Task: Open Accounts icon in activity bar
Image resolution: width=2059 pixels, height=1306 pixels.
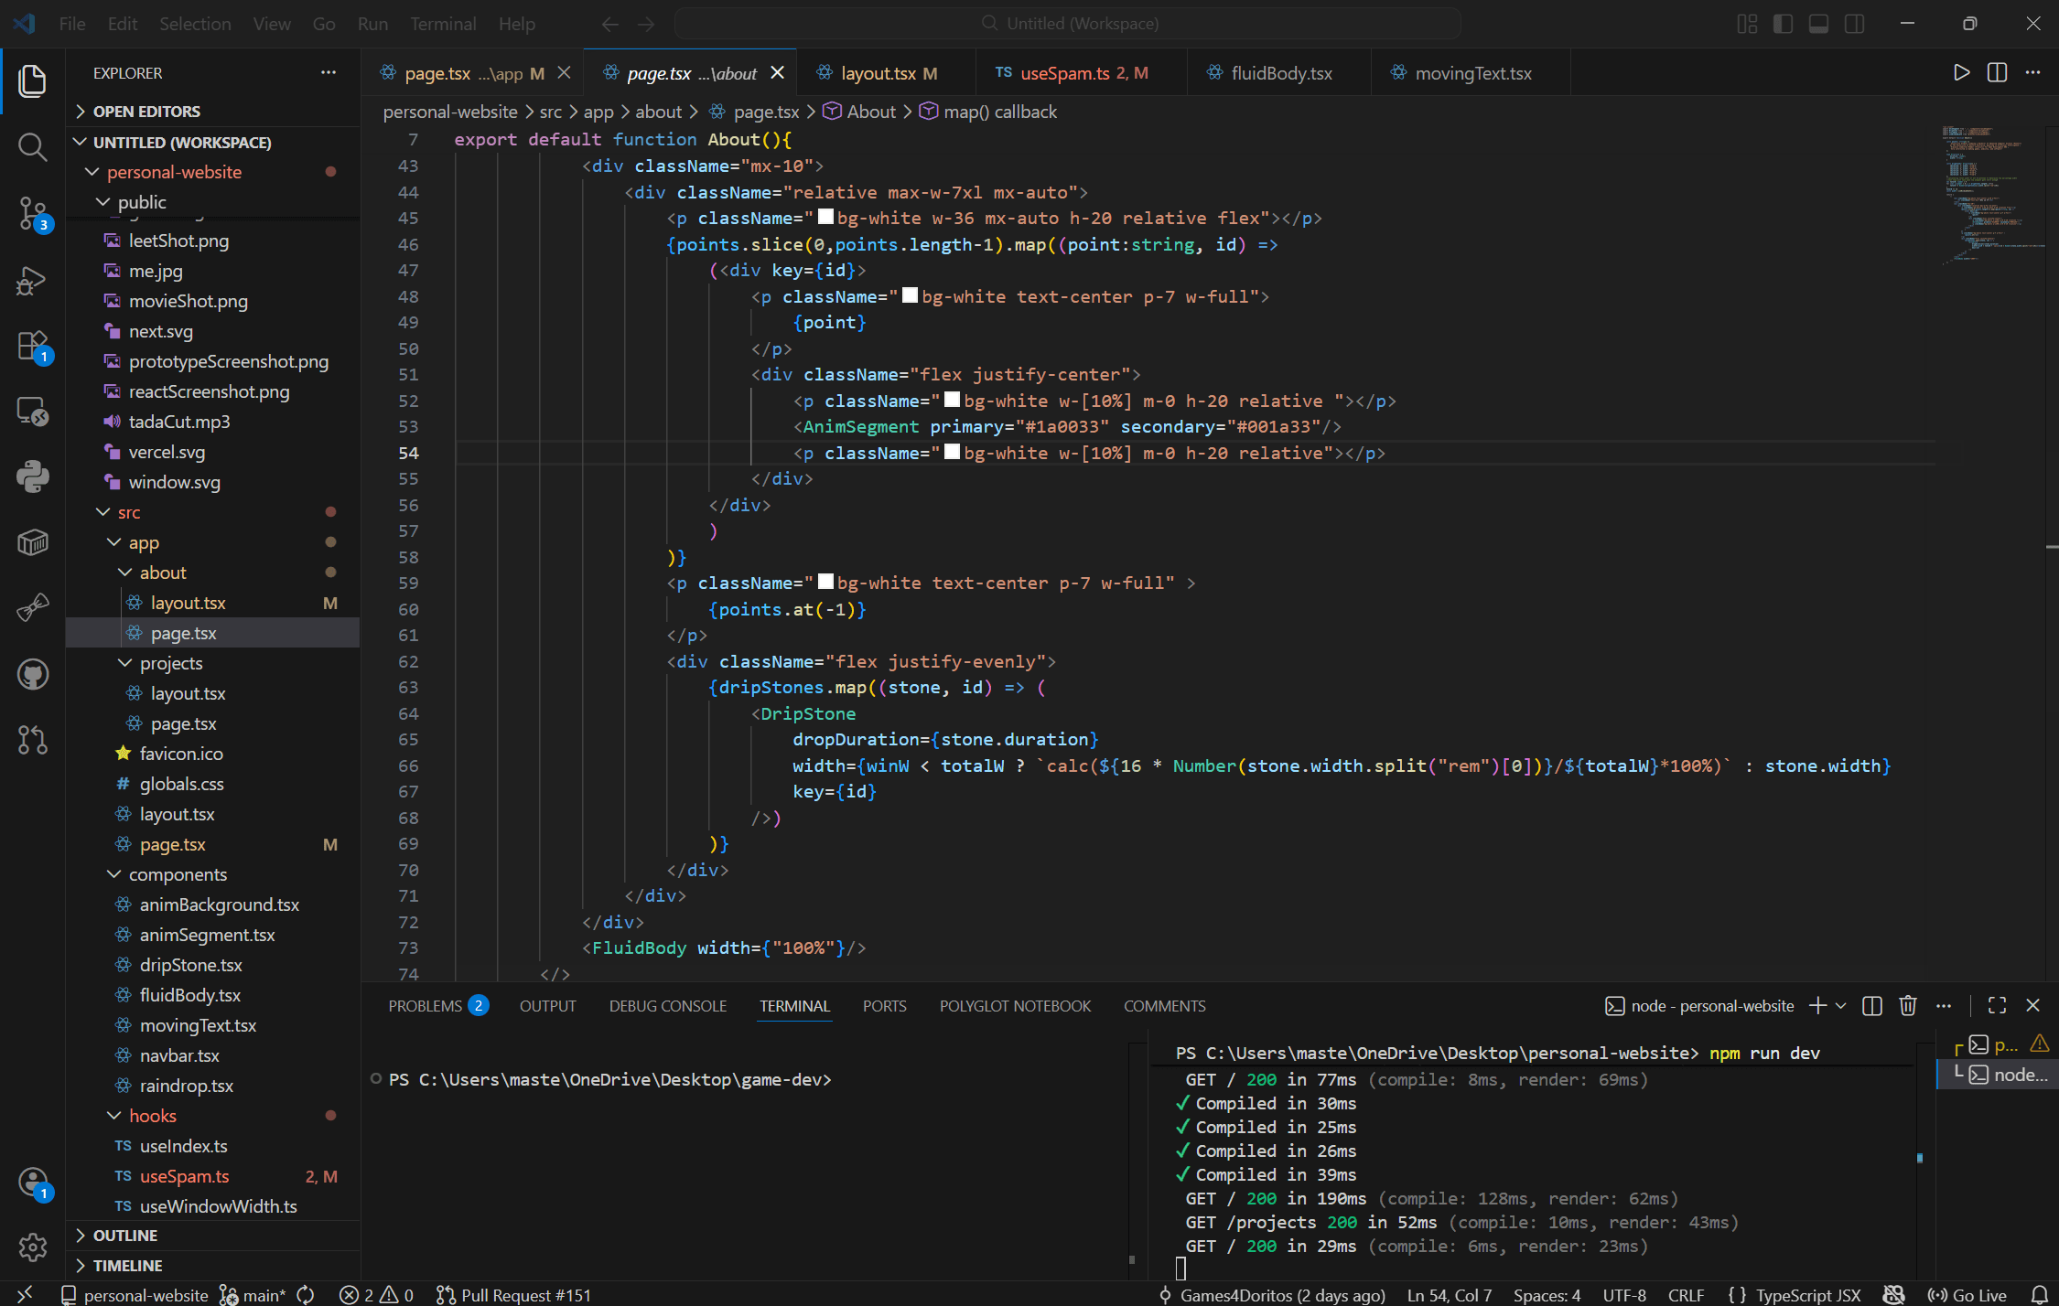Action: click(32, 1183)
